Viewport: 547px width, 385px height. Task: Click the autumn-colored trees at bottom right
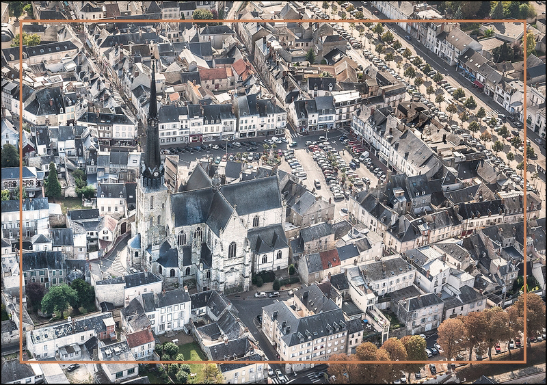click(479, 328)
